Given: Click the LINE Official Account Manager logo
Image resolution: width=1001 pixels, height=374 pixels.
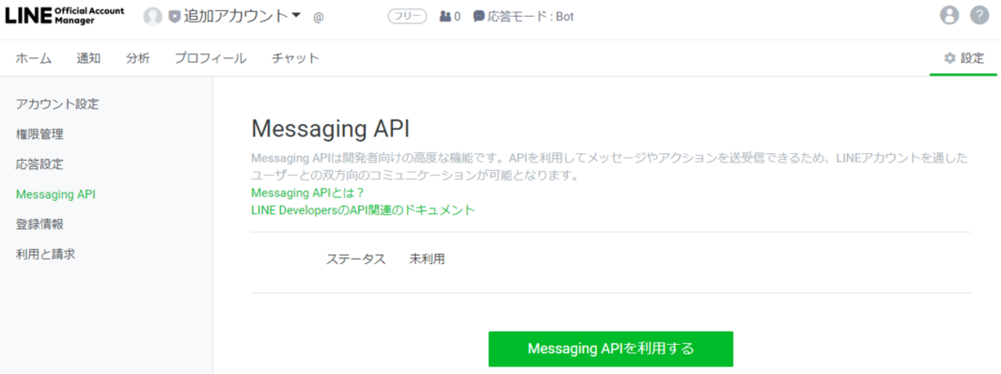Looking at the screenshot, I should [65, 16].
